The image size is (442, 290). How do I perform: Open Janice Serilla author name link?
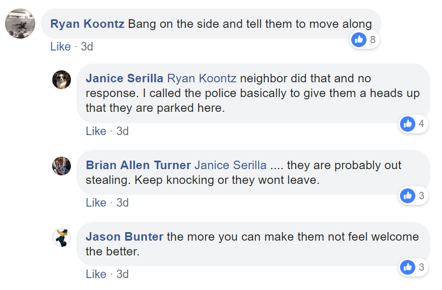click(x=124, y=78)
